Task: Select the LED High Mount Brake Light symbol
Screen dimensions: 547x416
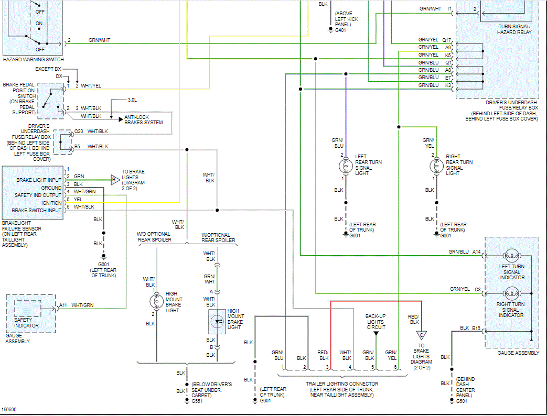Action: [217, 322]
